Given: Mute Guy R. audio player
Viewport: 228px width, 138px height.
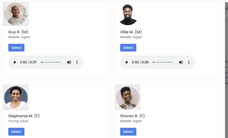Looking at the screenshot, I should tap(69, 62).
